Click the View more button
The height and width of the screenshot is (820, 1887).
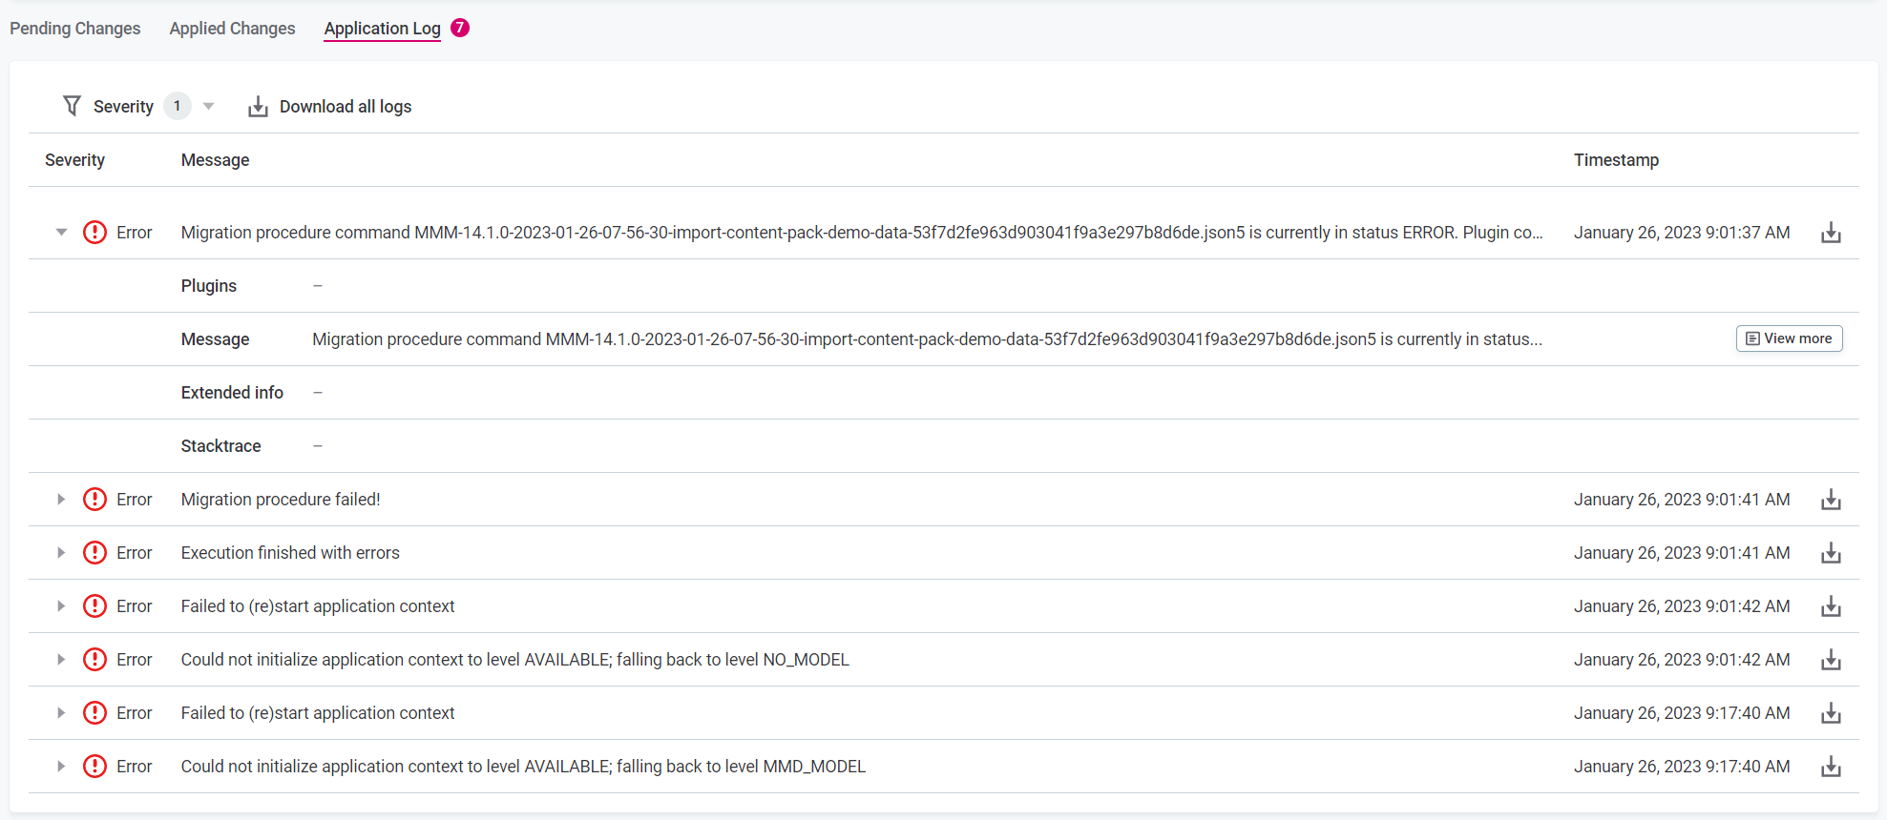coord(1788,338)
